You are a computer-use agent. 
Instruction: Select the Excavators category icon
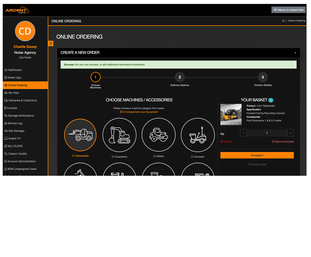tap(119, 135)
